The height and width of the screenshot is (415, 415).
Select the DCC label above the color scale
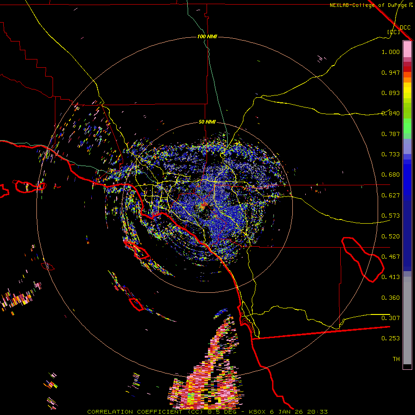point(405,28)
